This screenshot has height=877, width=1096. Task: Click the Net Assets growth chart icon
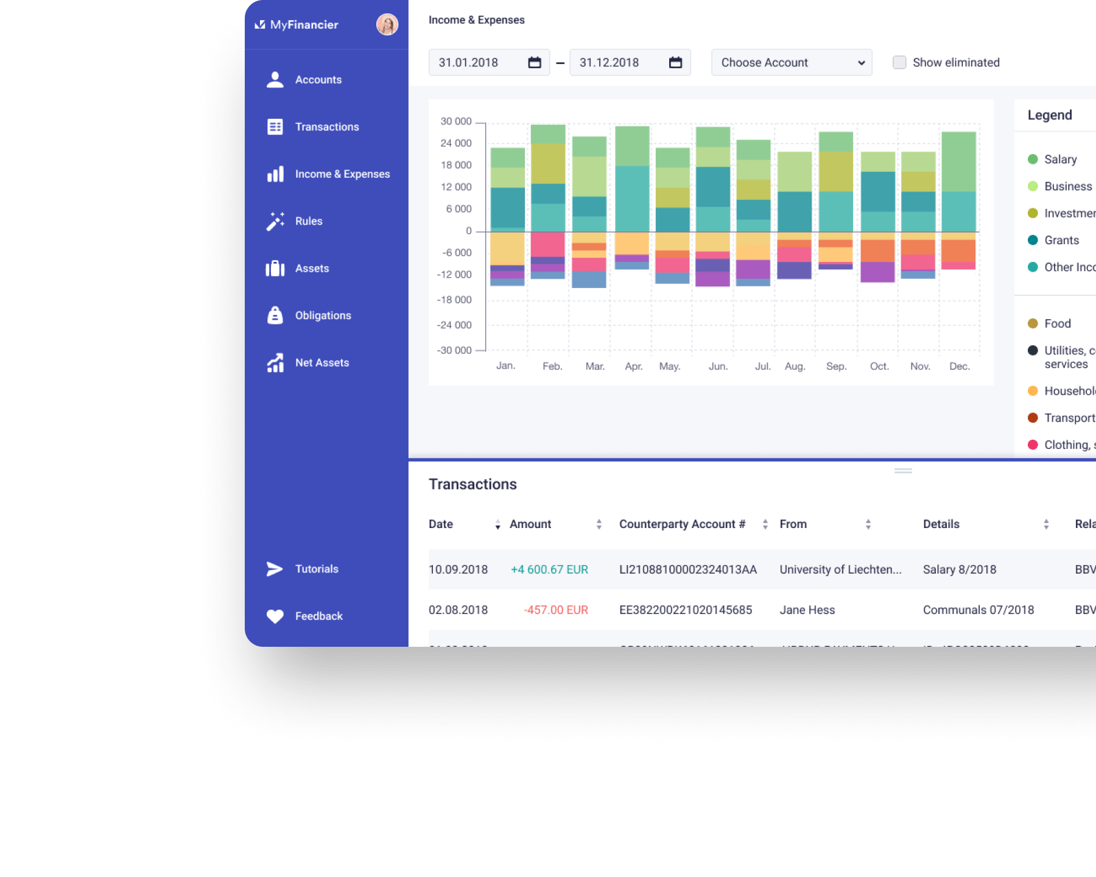coord(275,363)
